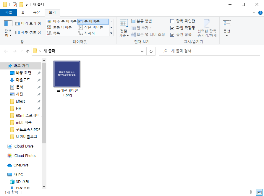
Task: Open the 분류 방법 group-by dropdown
Action: tap(143, 21)
